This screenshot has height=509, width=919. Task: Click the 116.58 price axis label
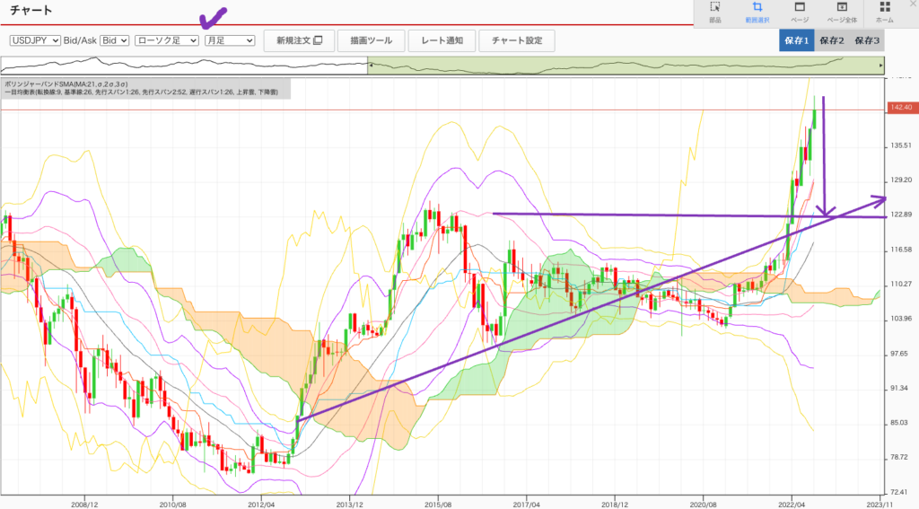coord(901,250)
